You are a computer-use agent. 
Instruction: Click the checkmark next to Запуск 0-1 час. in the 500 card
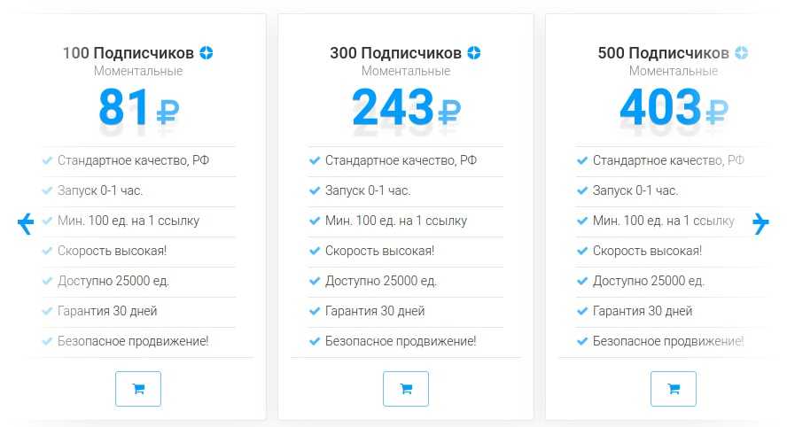point(582,190)
